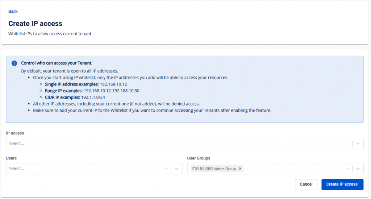Select the STG-BA ORG Admin Group chip label
371x199 pixels.
point(214,169)
